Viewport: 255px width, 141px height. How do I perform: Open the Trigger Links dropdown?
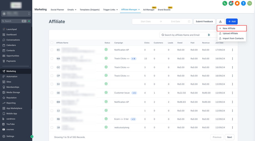click(111, 10)
